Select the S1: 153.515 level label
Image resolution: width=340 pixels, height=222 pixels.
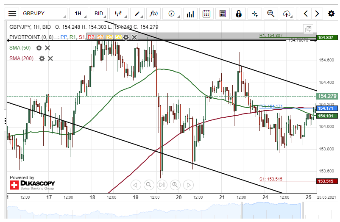coord(271,179)
